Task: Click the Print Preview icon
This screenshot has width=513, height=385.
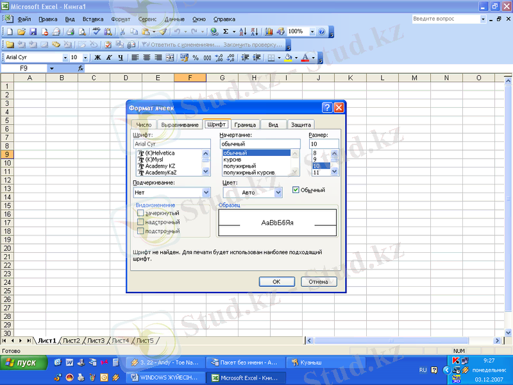Action: [x=82, y=31]
